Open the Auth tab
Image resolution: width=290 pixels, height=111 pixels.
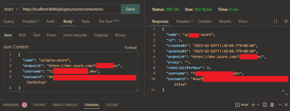[x=50, y=22]
